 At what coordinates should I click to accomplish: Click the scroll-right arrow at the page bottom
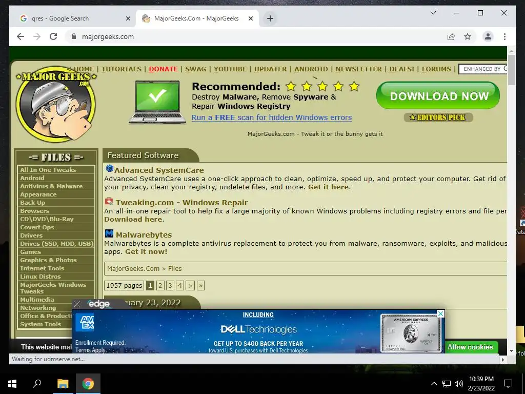(502, 360)
